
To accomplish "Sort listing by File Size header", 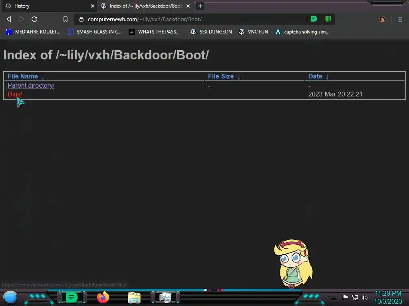I will [x=220, y=76].
